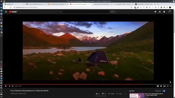Click the '42,009 views · Mar 23, 2017' line
Viewport: 175px width, 98px height.
[x=18, y=94]
